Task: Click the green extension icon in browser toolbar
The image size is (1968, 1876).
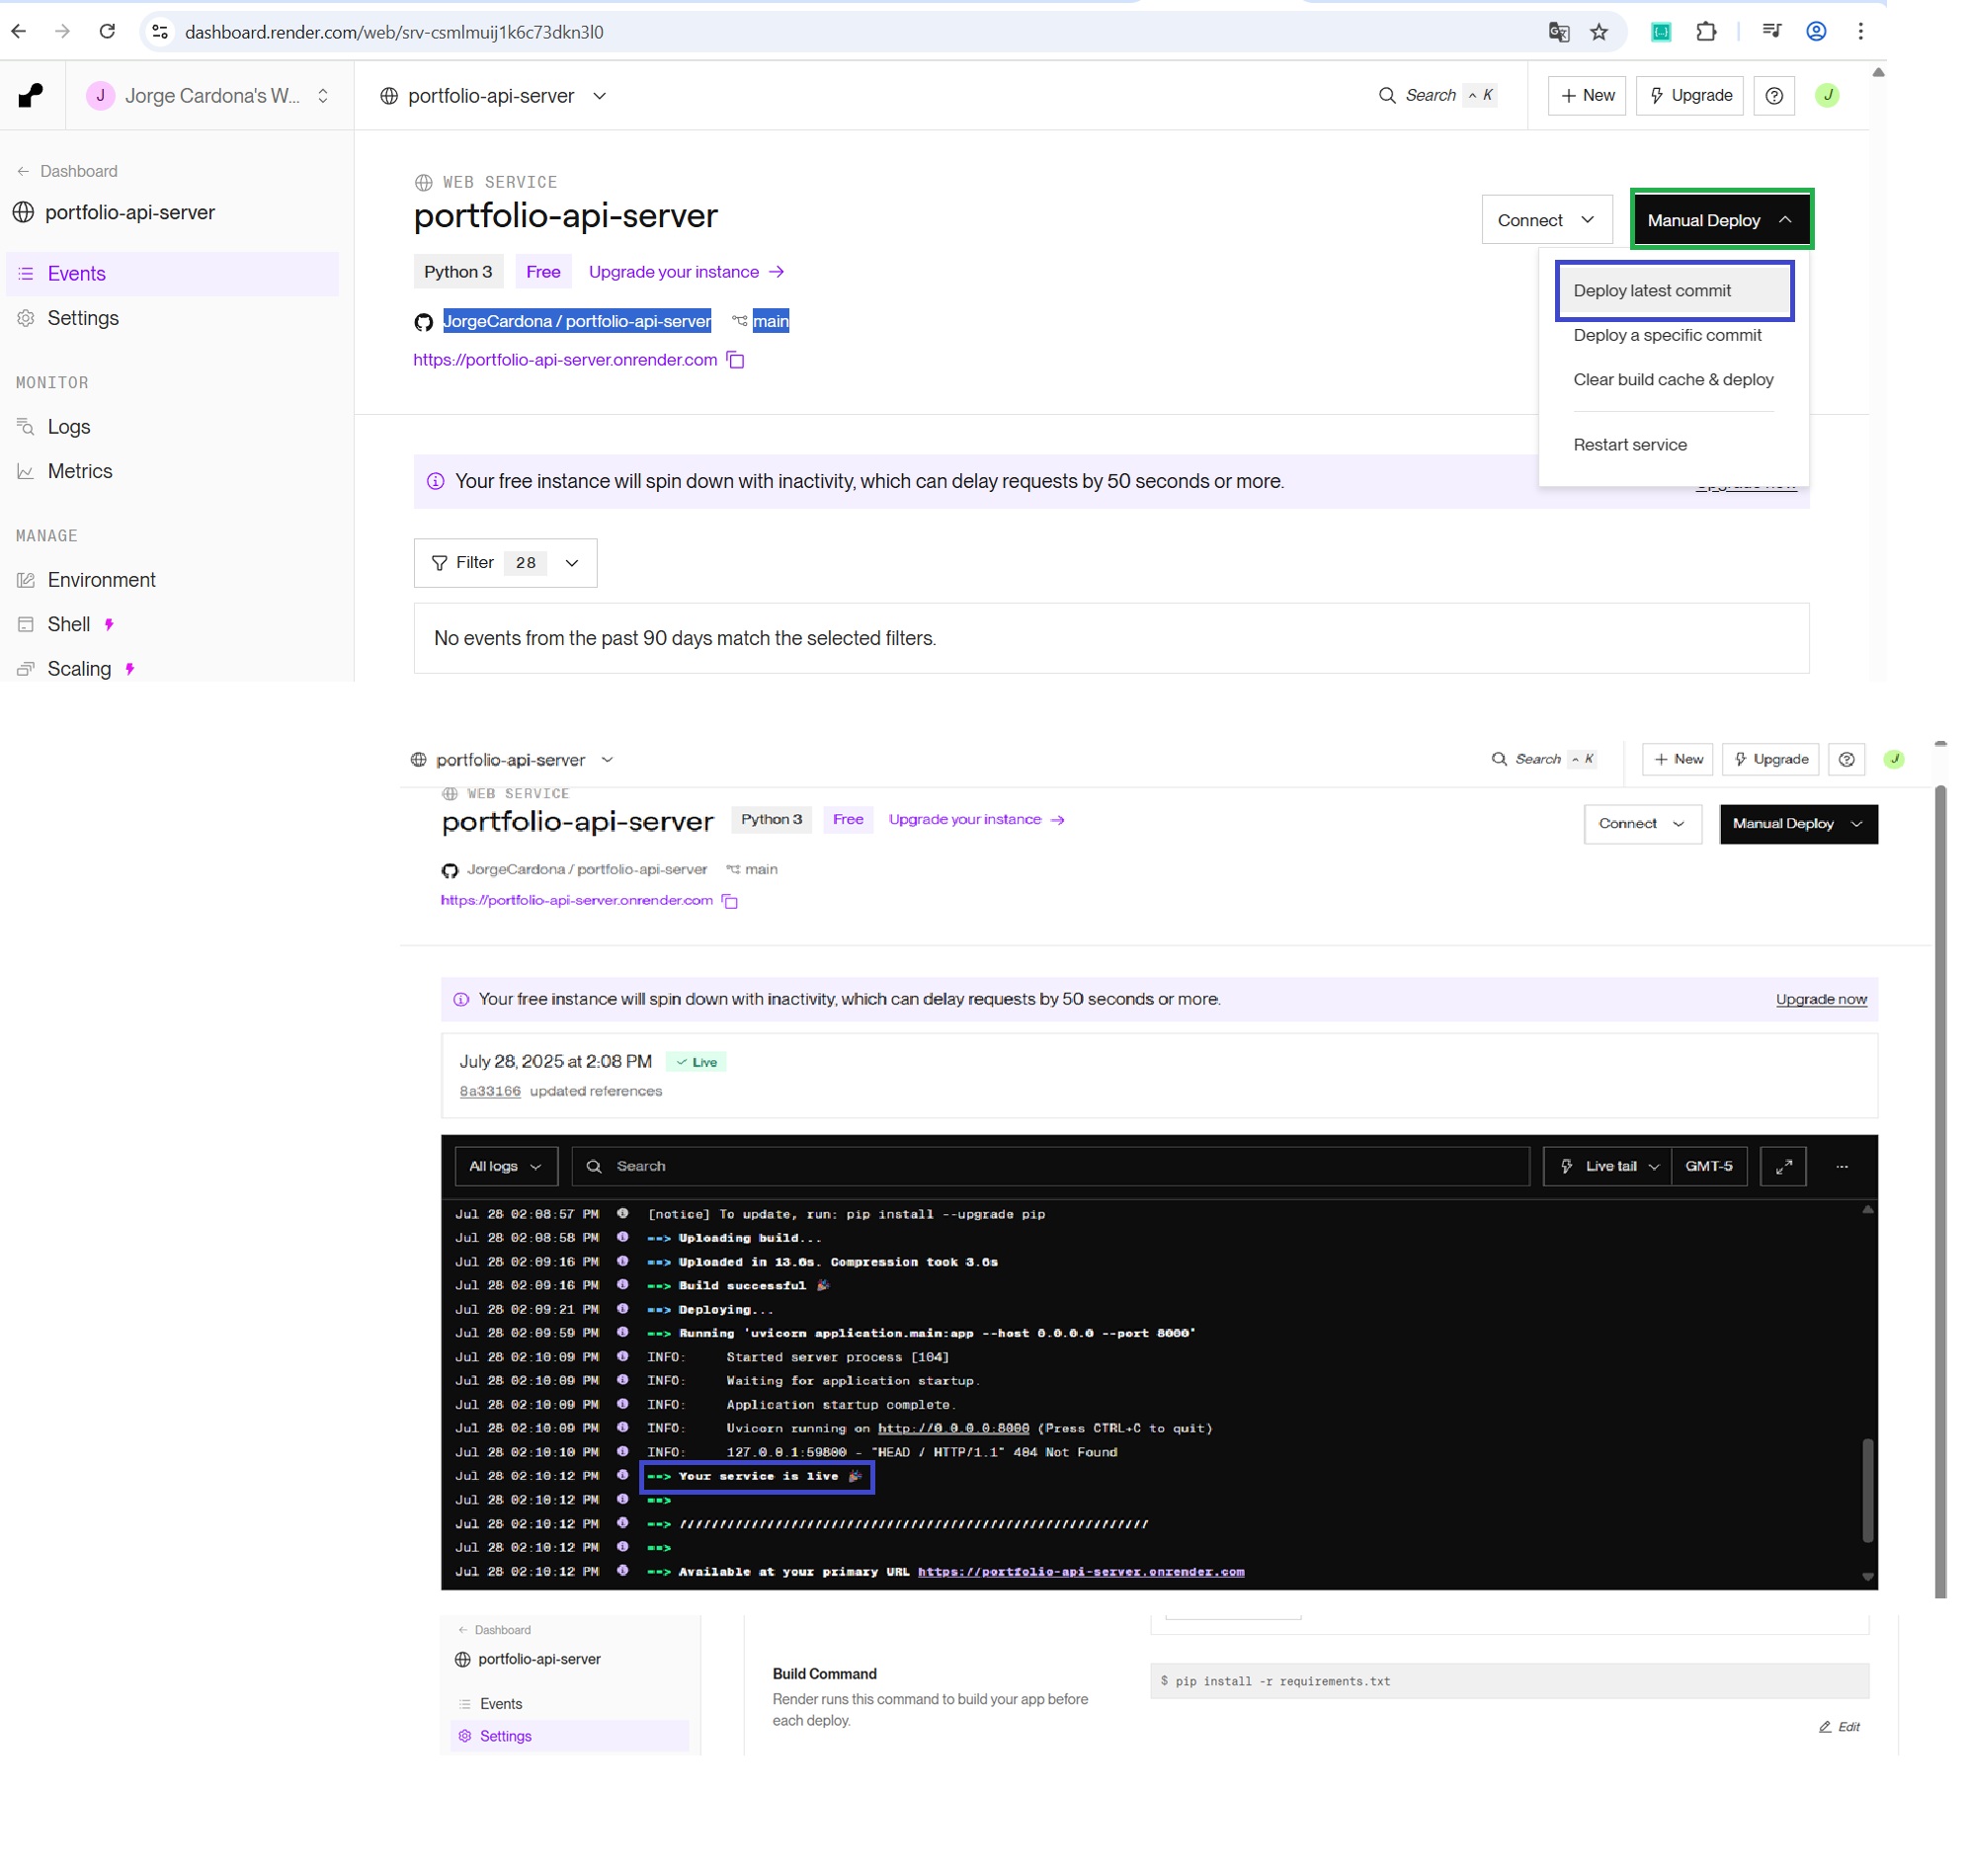Action: tap(1661, 32)
